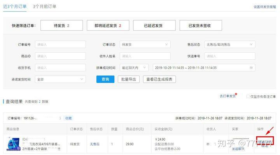The image size is (280, 155).
Task: Focus the 收件人姓名 input field
Action: (x=145, y=56)
